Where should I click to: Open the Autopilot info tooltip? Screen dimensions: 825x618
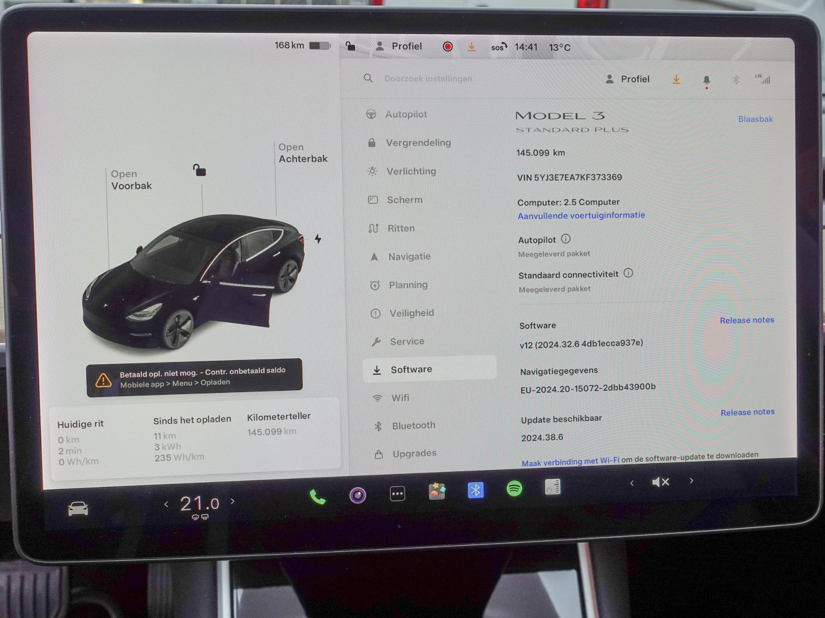[566, 239]
